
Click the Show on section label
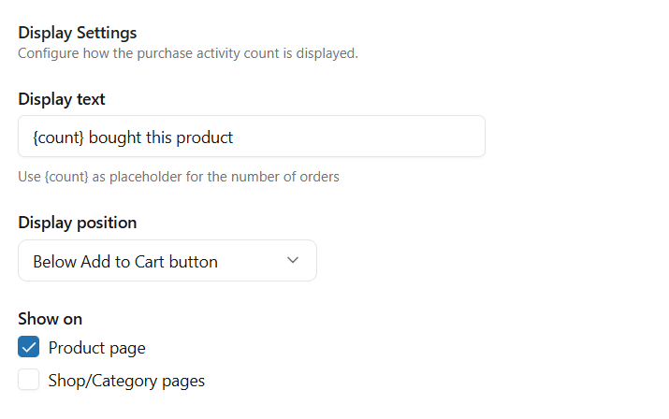pos(51,319)
